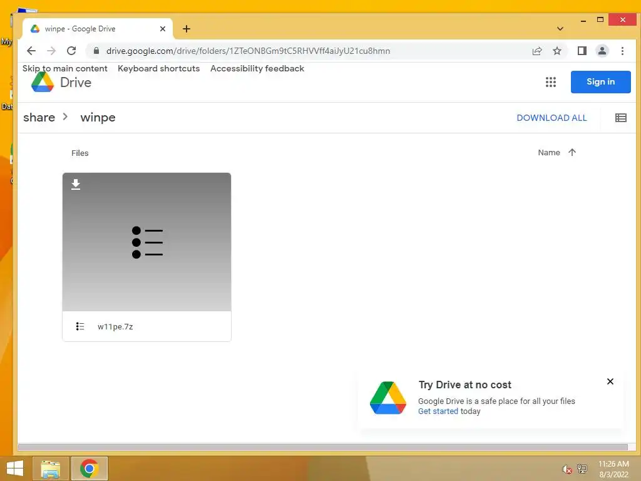The image size is (641, 481).
Task: Switch to list layout view
Action: pyautogui.click(x=620, y=118)
